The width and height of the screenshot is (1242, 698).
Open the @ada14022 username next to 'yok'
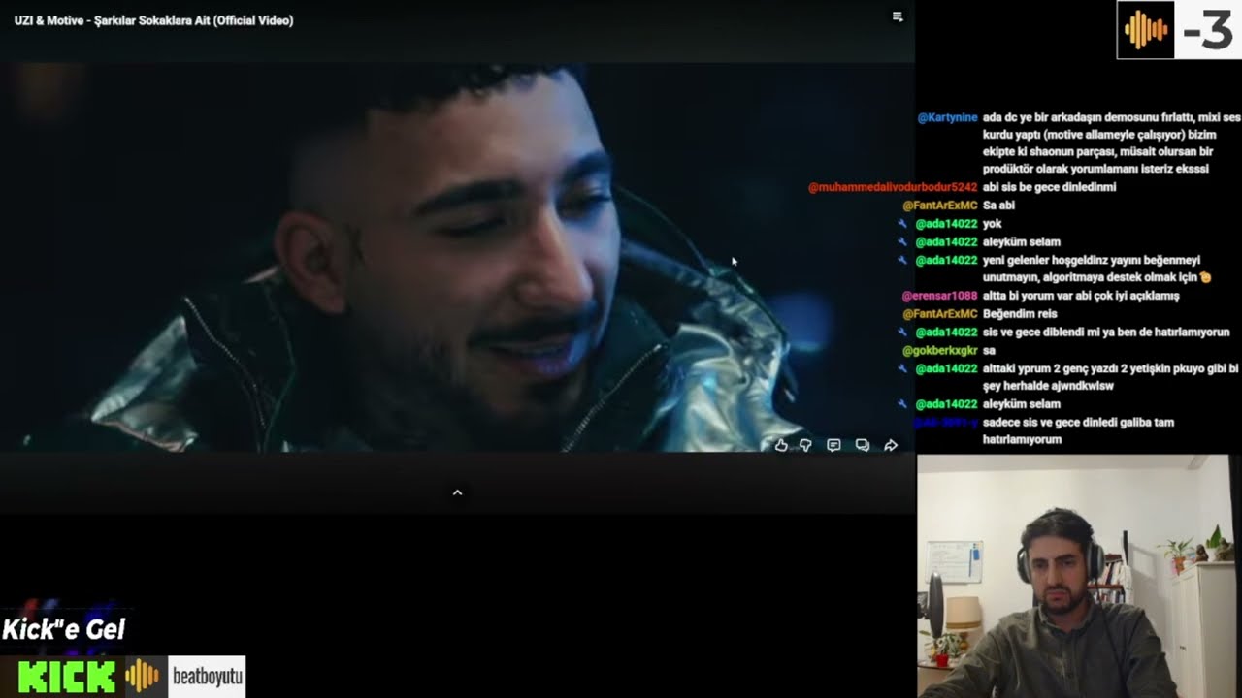[x=946, y=224]
